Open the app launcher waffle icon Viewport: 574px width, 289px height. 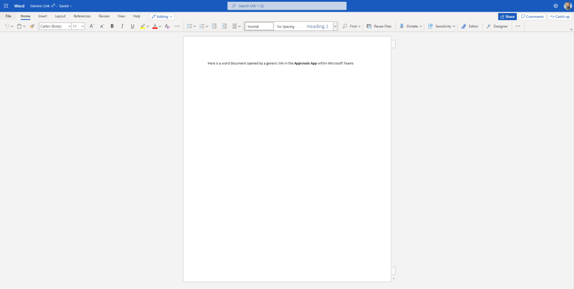click(6, 6)
